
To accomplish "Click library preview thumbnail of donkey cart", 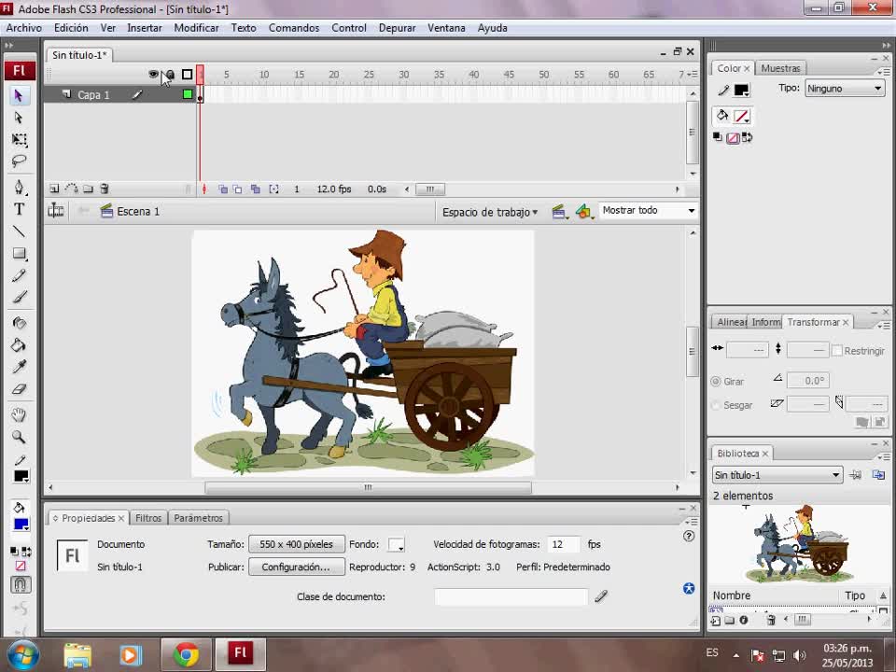I will pos(800,544).
